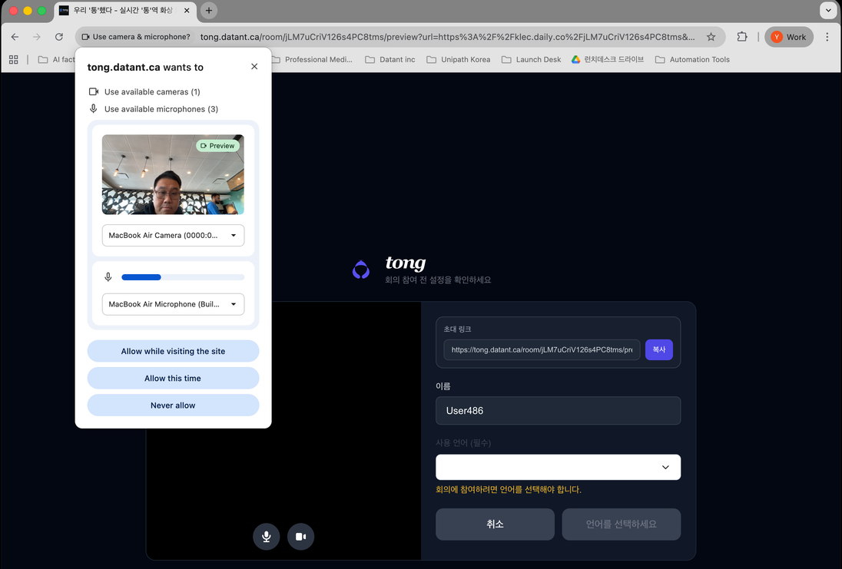Open the Professional Medi... bookmark folder
The height and width of the screenshot is (569, 842).
tap(312, 60)
